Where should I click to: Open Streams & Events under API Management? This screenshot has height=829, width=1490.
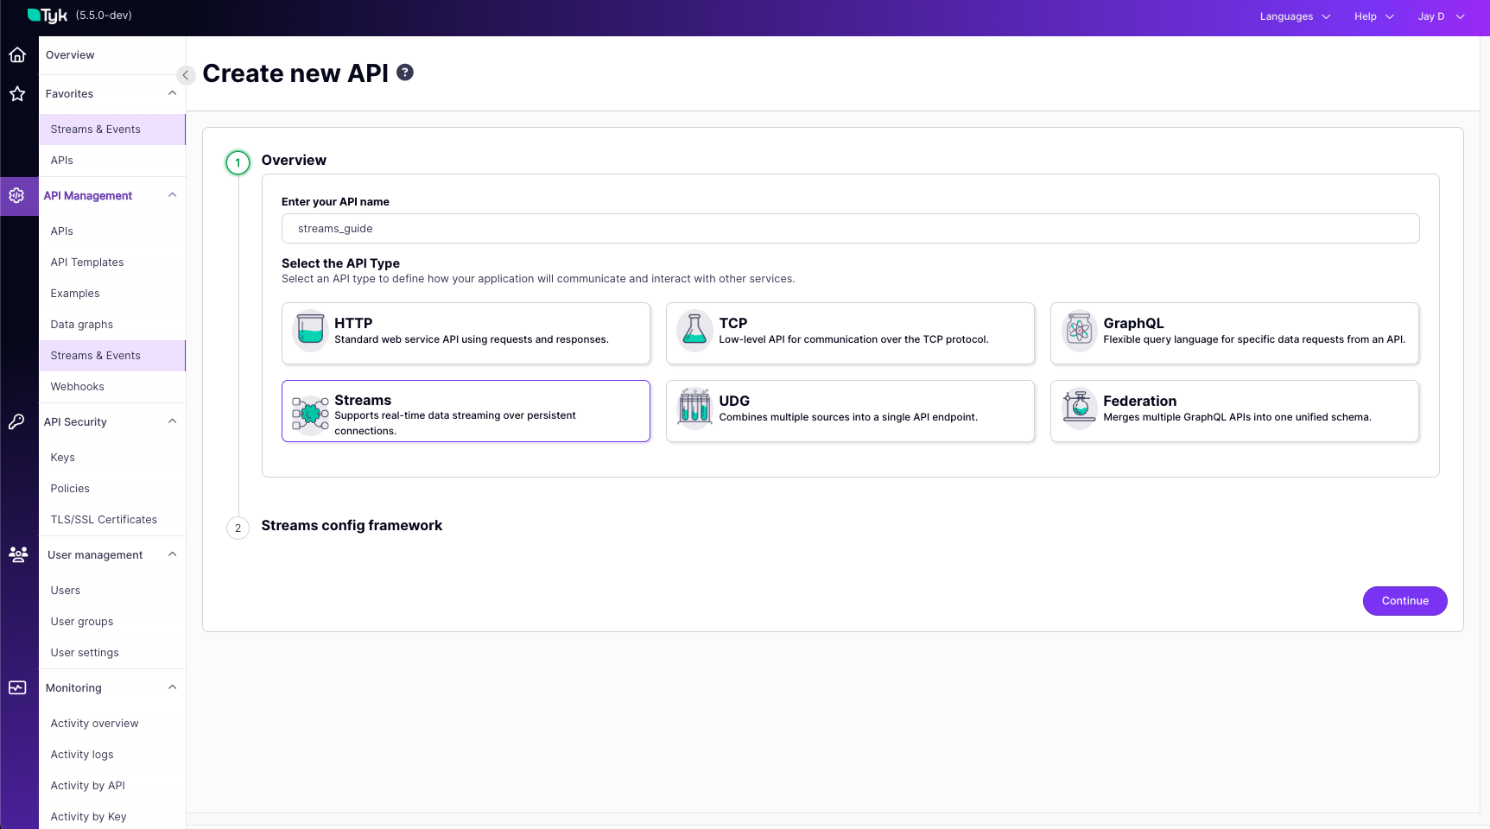[96, 355]
